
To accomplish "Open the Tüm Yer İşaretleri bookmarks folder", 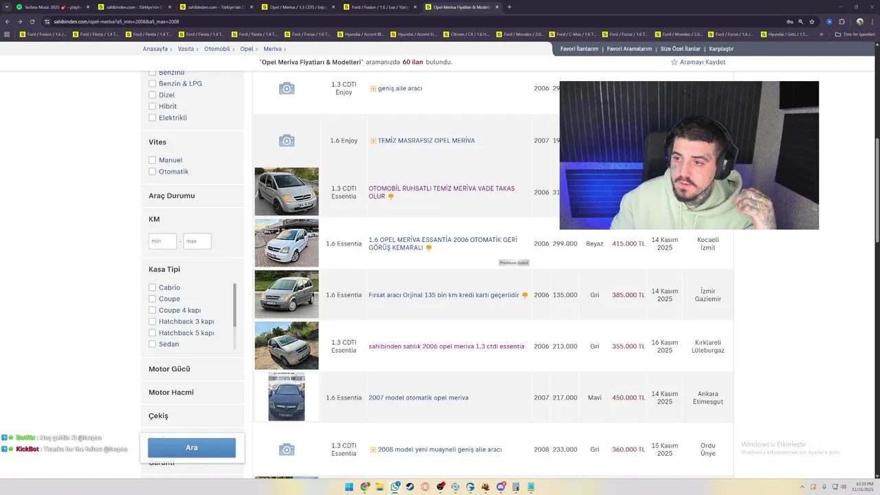I will click(x=855, y=34).
